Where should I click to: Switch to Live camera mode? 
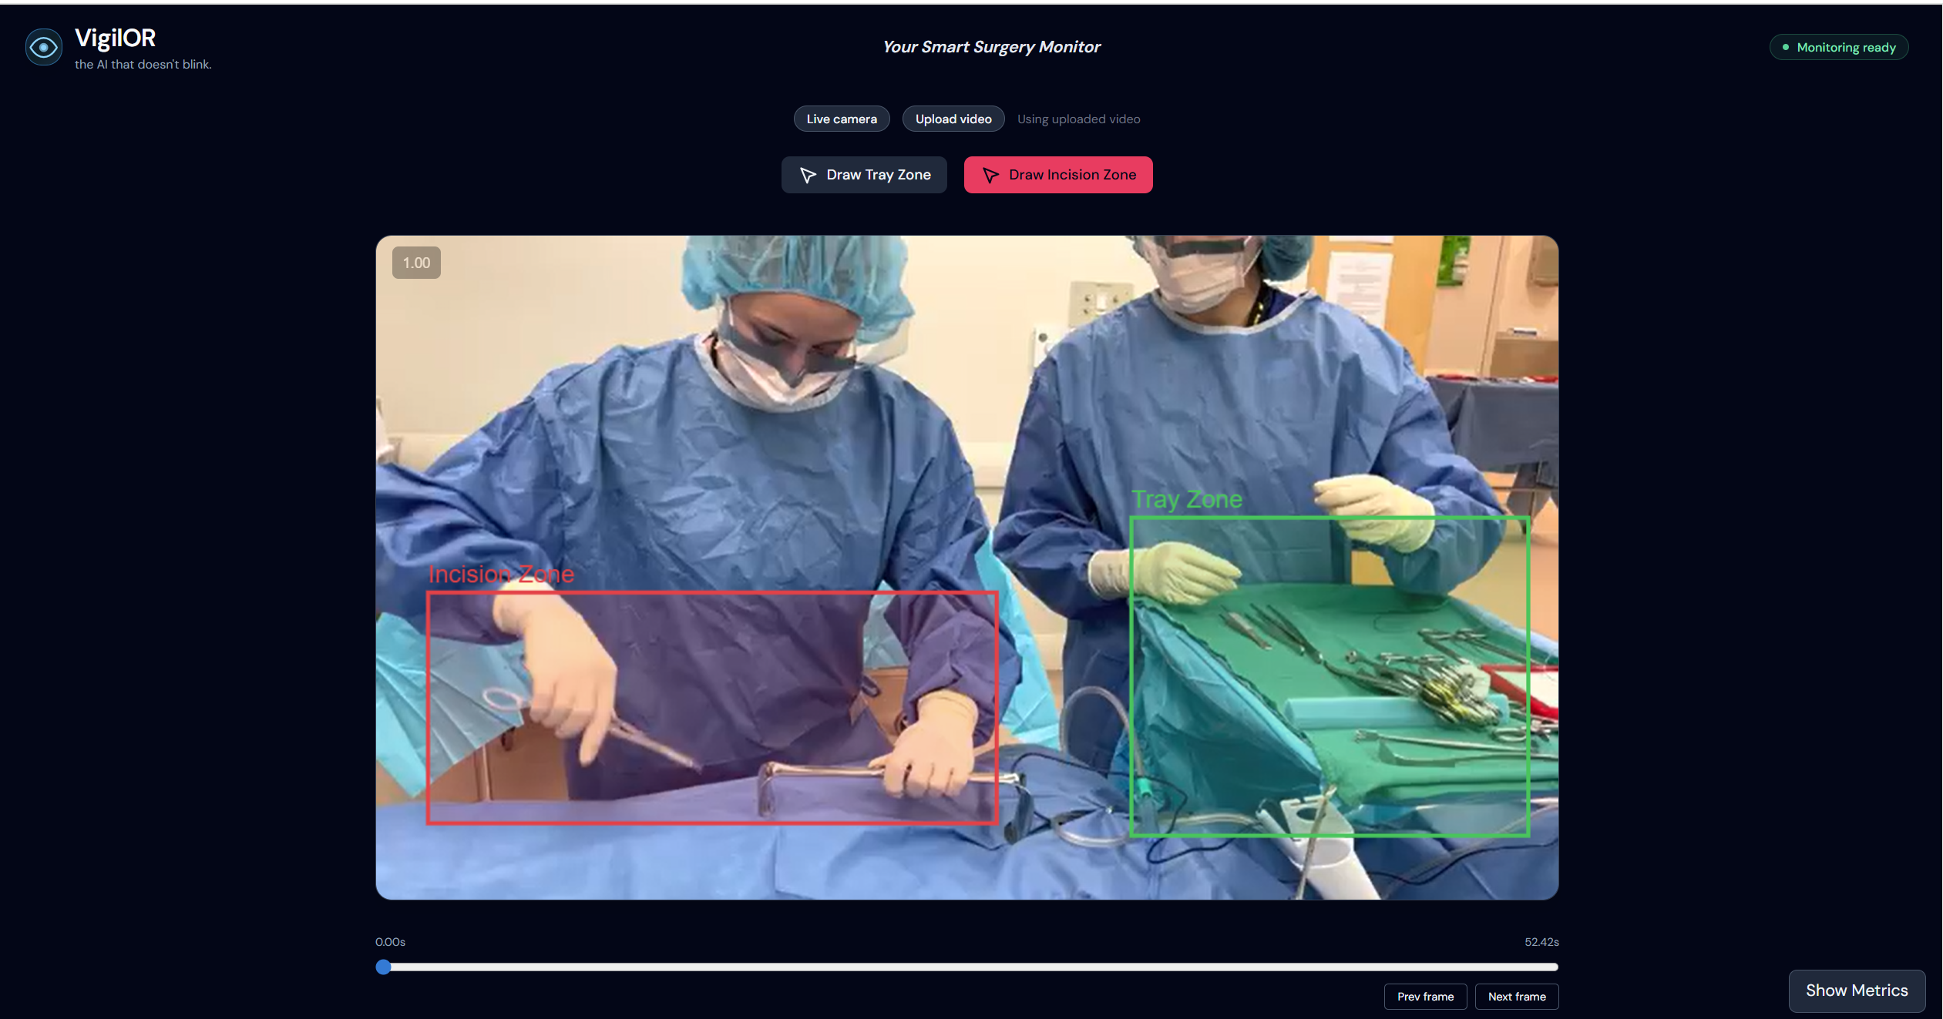[x=841, y=119]
